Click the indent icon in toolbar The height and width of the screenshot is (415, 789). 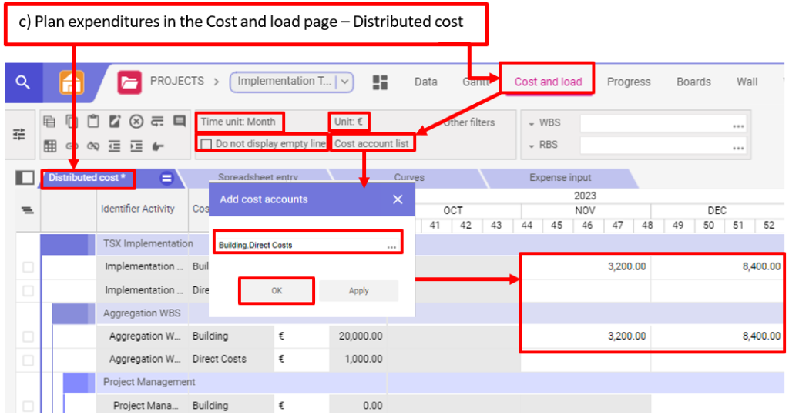coord(136,145)
